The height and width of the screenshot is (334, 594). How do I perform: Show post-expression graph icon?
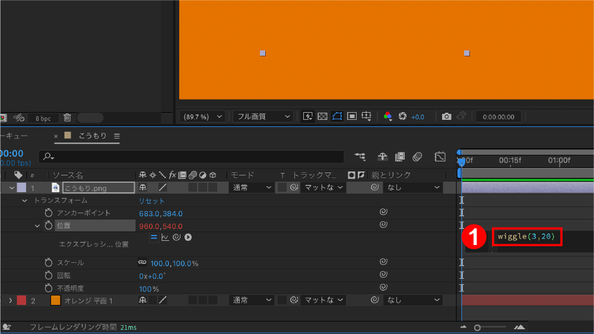pyautogui.click(x=165, y=237)
